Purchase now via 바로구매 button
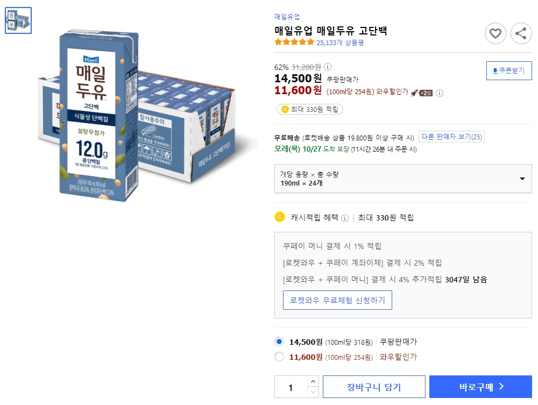This screenshot has width=538, height=405. [x=480, y=386]
